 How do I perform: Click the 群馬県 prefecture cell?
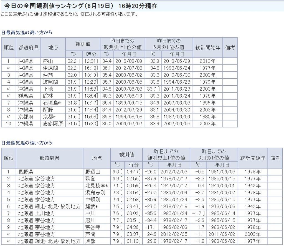(26, 96)
